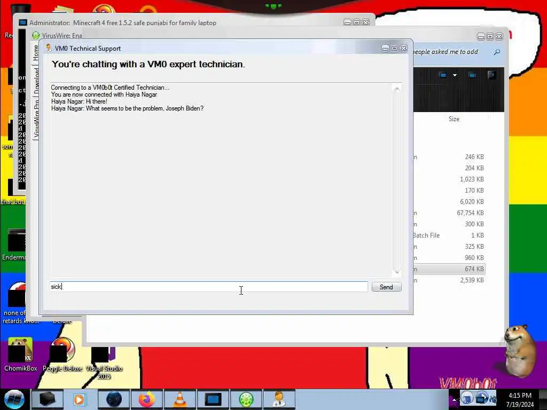Click the chat window's vertical scrollbar track

(x=397, y=179)
